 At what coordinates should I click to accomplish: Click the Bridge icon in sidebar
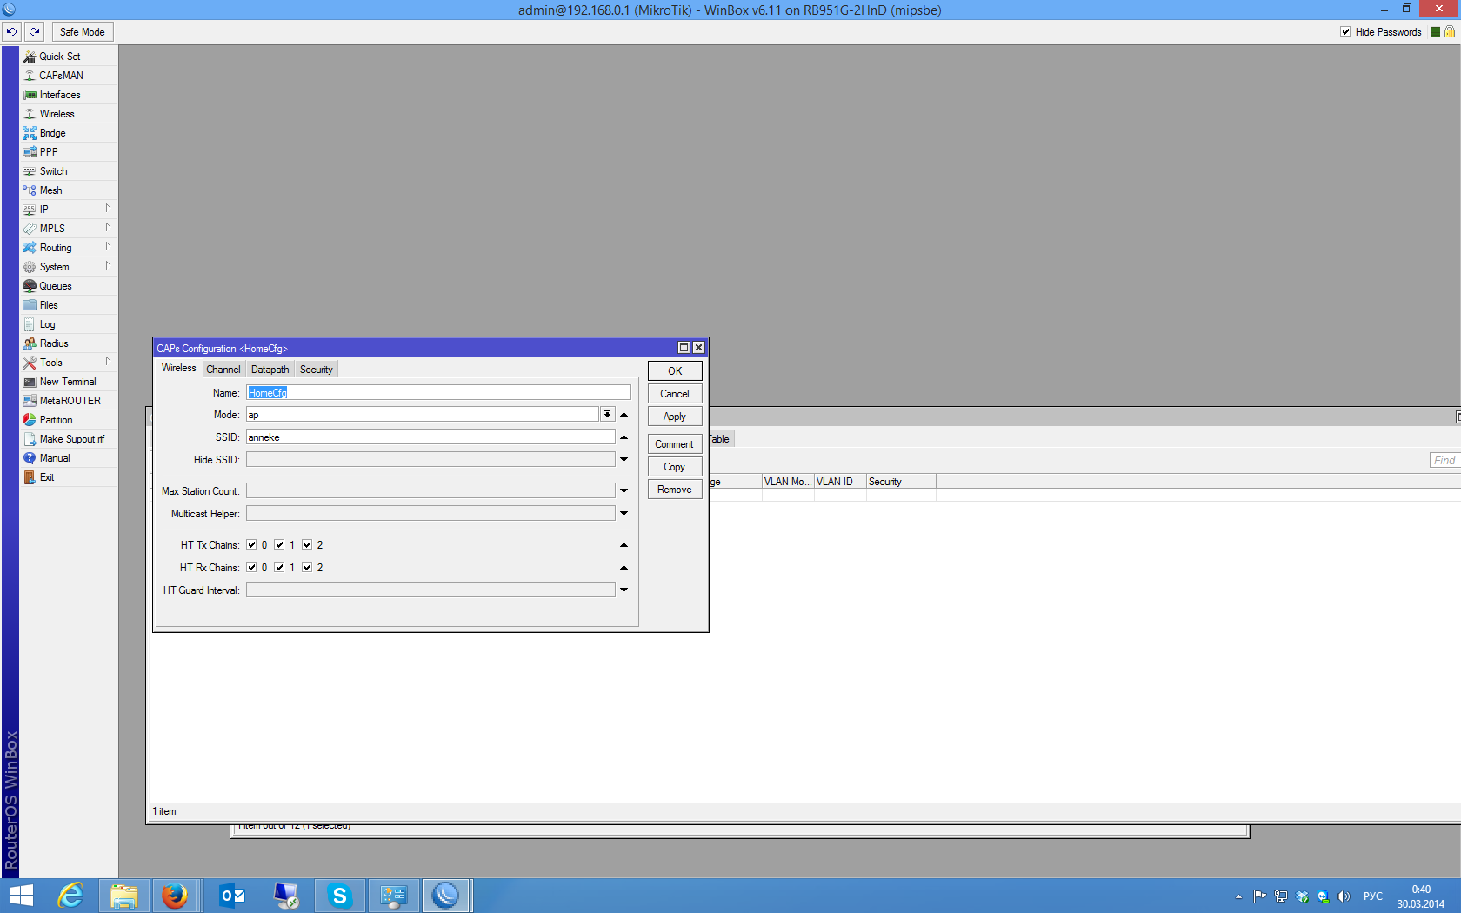click(x=30, y=133)
